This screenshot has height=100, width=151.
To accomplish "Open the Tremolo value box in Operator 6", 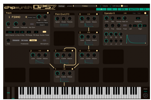I will pos(119,18).
